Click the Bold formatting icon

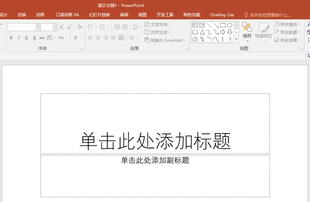point(11,38)
